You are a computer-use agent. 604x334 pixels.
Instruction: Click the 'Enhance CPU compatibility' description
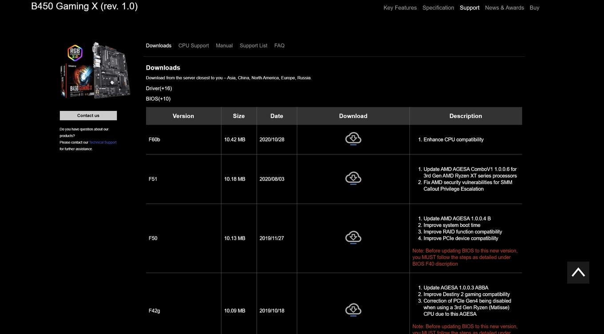453,140
